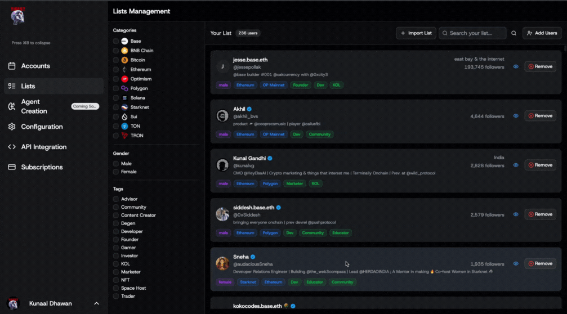
Task: Remove Sneha from the list
Action: [540, 263]
